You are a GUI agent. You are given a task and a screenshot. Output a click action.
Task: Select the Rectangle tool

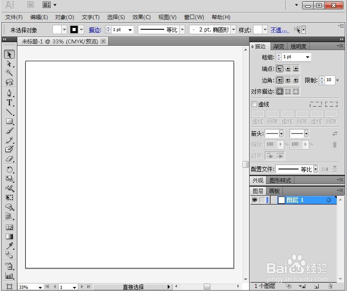point(9,121)
